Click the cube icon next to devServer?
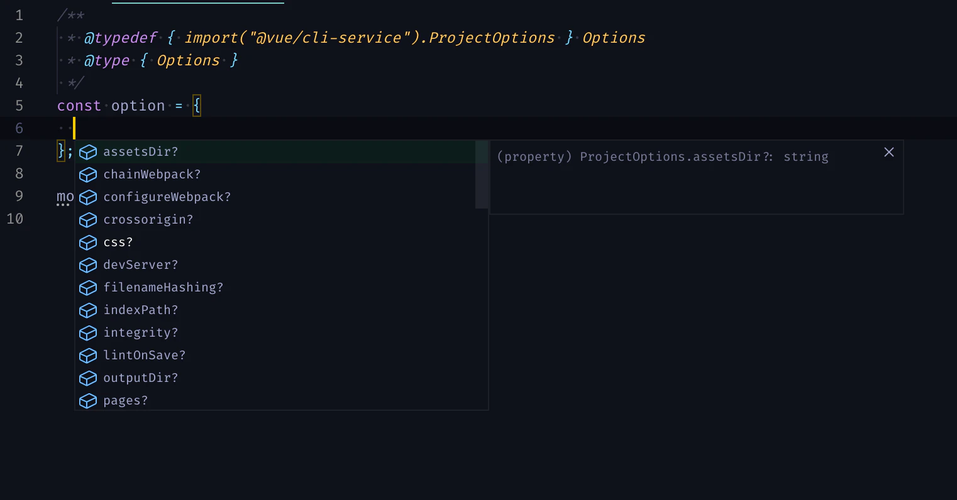The width and height of the screenshot is (957, 500). coord(88,265)
